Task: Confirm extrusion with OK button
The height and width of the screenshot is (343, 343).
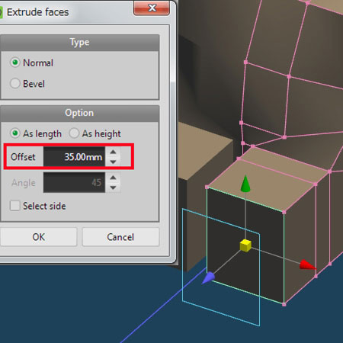Action: (x=38, y=237)
